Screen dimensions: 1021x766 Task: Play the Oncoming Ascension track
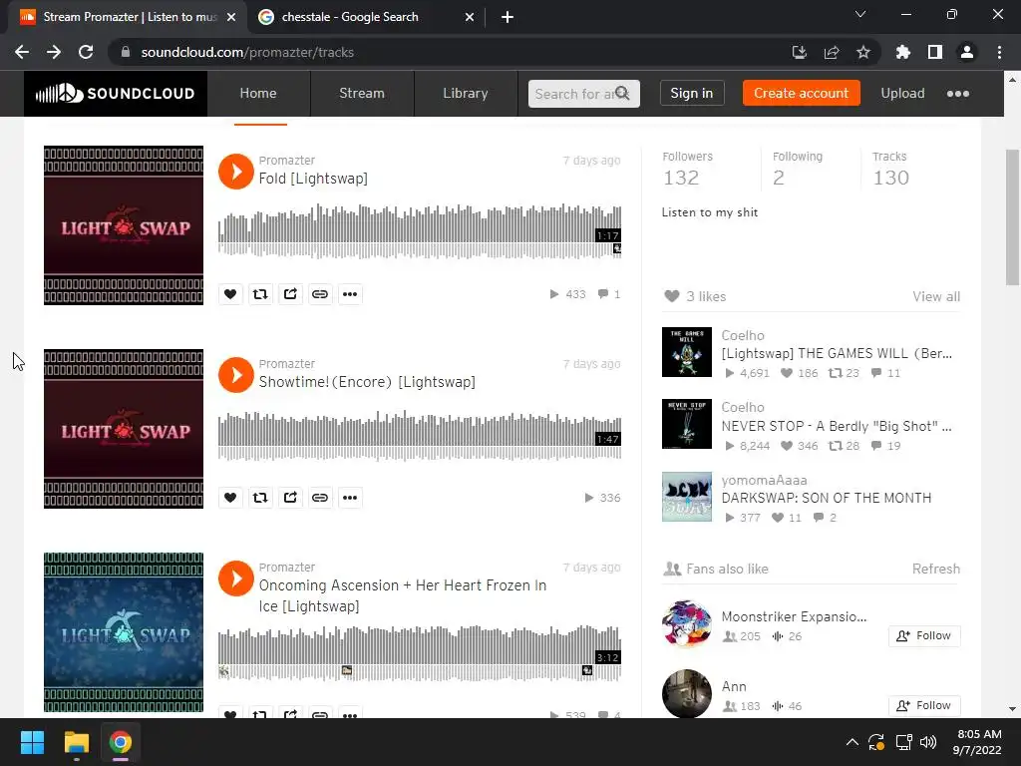(x=235, y=578)
